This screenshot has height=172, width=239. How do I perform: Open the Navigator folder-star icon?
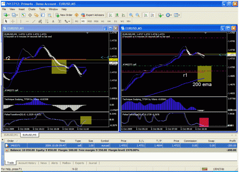point(36,15)
